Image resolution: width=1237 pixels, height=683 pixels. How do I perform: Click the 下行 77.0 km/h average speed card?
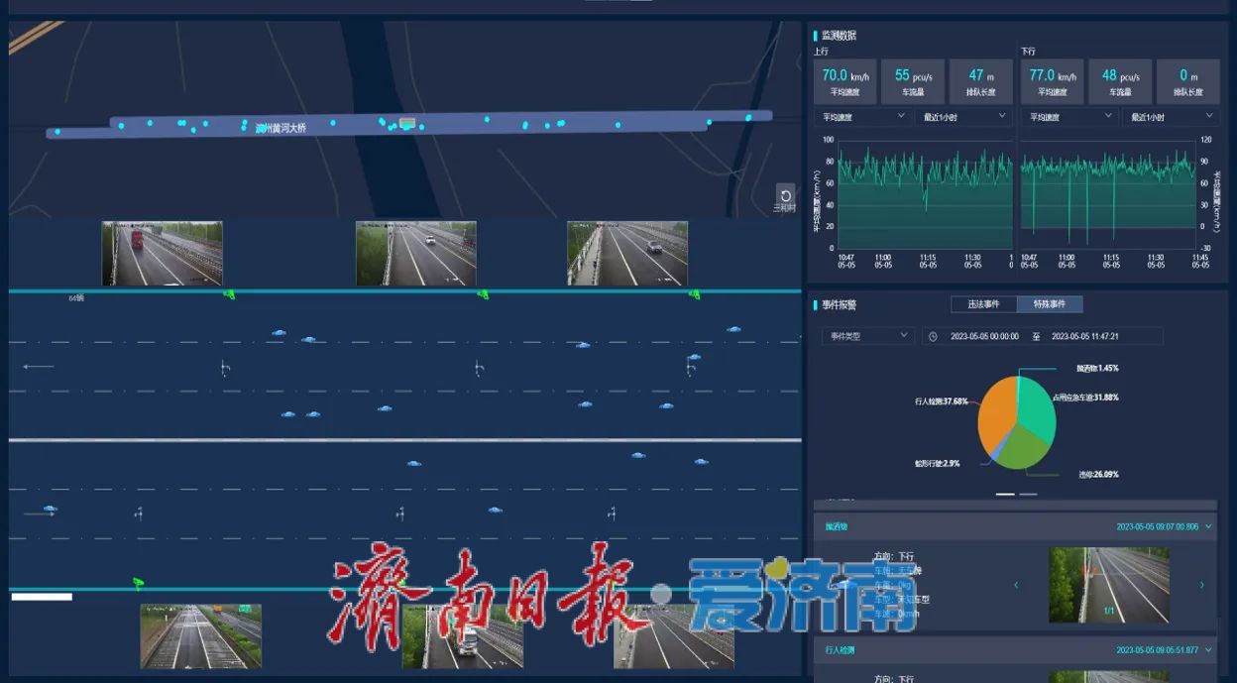click(1054, 81)
